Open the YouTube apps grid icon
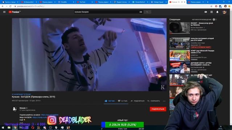 [211, 12]
